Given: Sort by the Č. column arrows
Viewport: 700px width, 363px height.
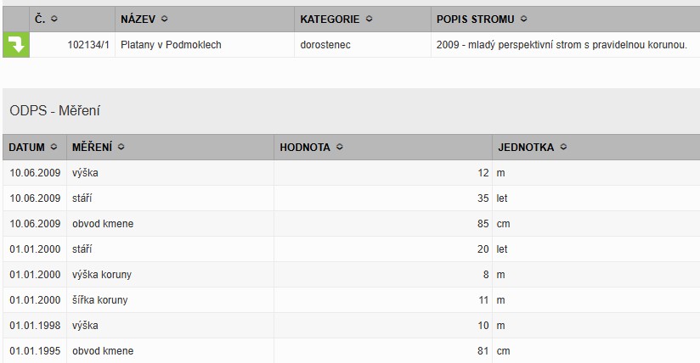Looking at the screenshot, I should point(55,18).
